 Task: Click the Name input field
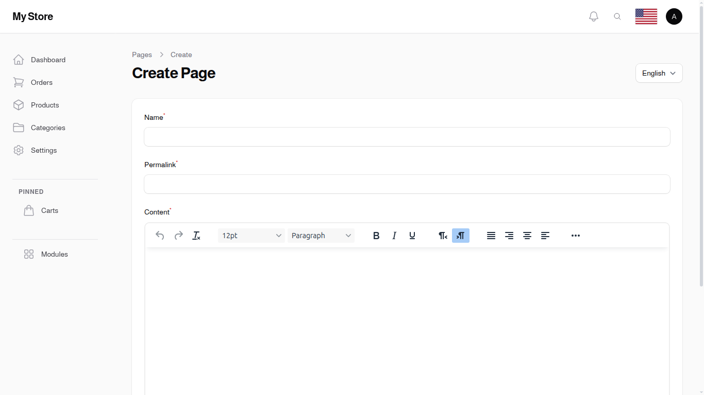click(407, 137)
